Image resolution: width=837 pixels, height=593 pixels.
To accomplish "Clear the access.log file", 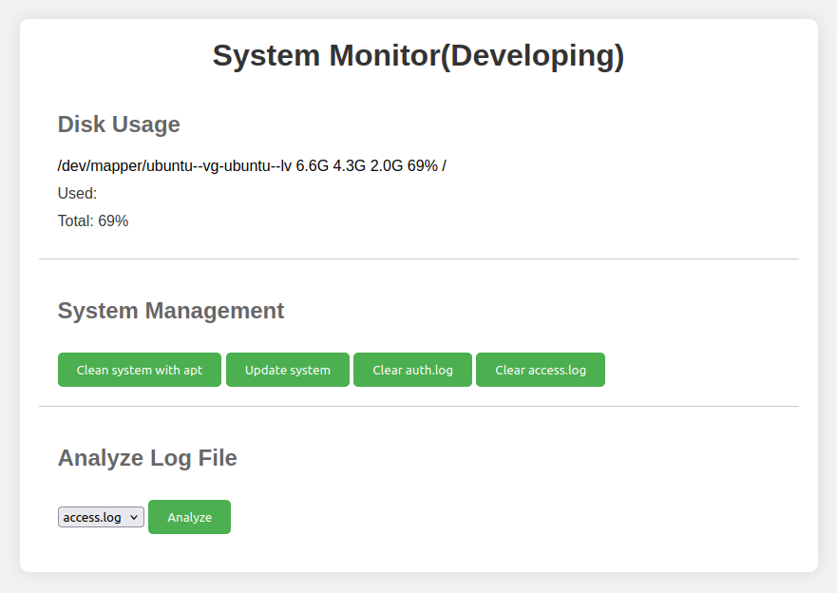I will 541,370.
